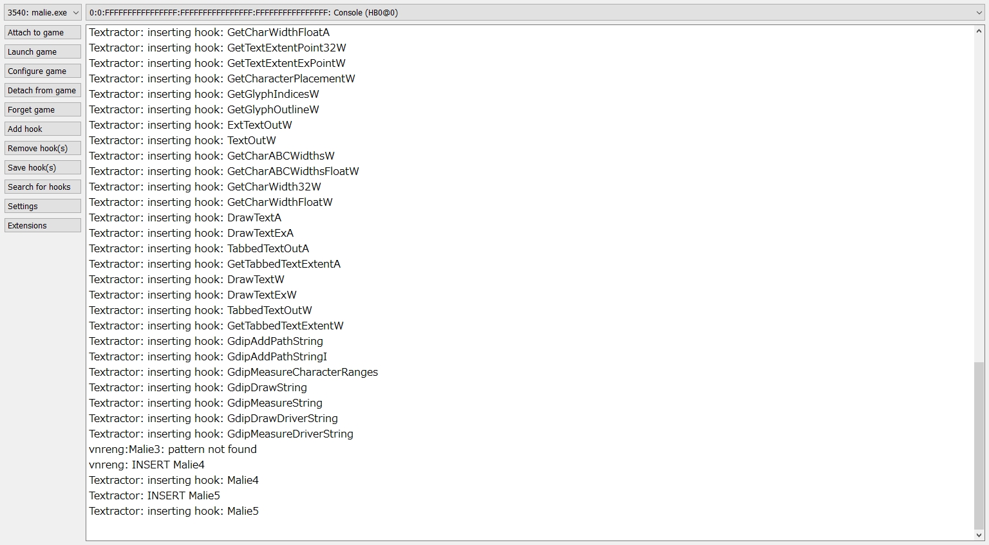The width and height of the screenshot is (989, 545).
Task: Click line 'inserting hook: TabbedTextOutW'
Action: pos(200,310)
